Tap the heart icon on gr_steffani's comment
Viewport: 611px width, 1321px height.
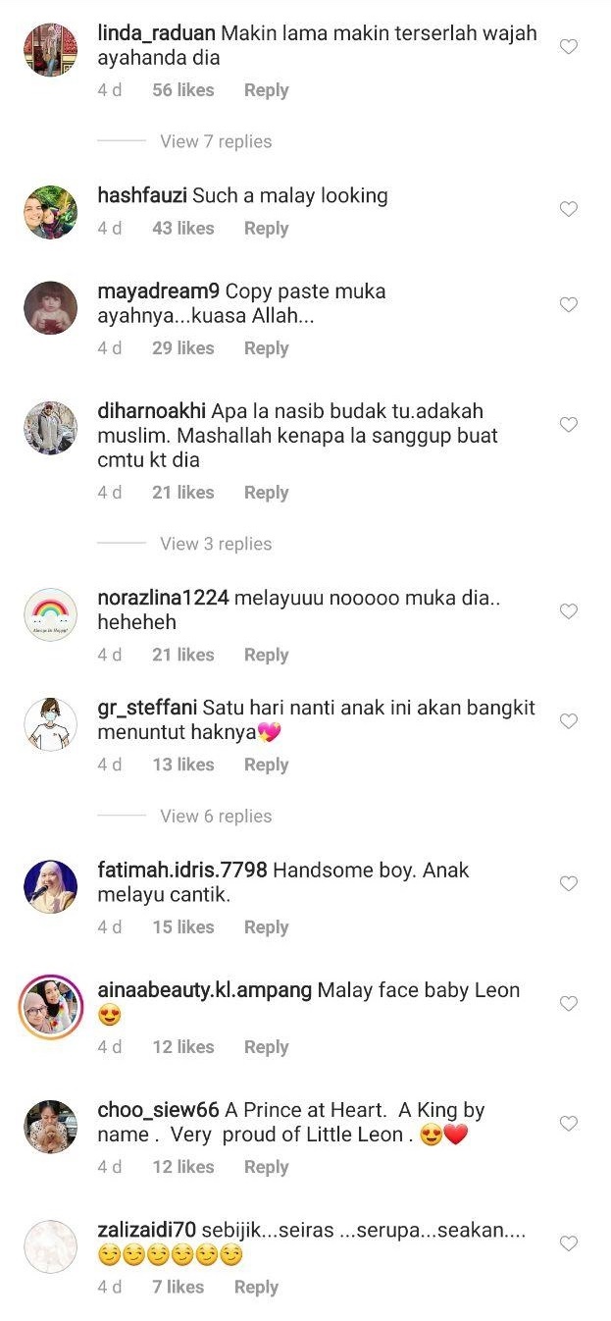568,721
